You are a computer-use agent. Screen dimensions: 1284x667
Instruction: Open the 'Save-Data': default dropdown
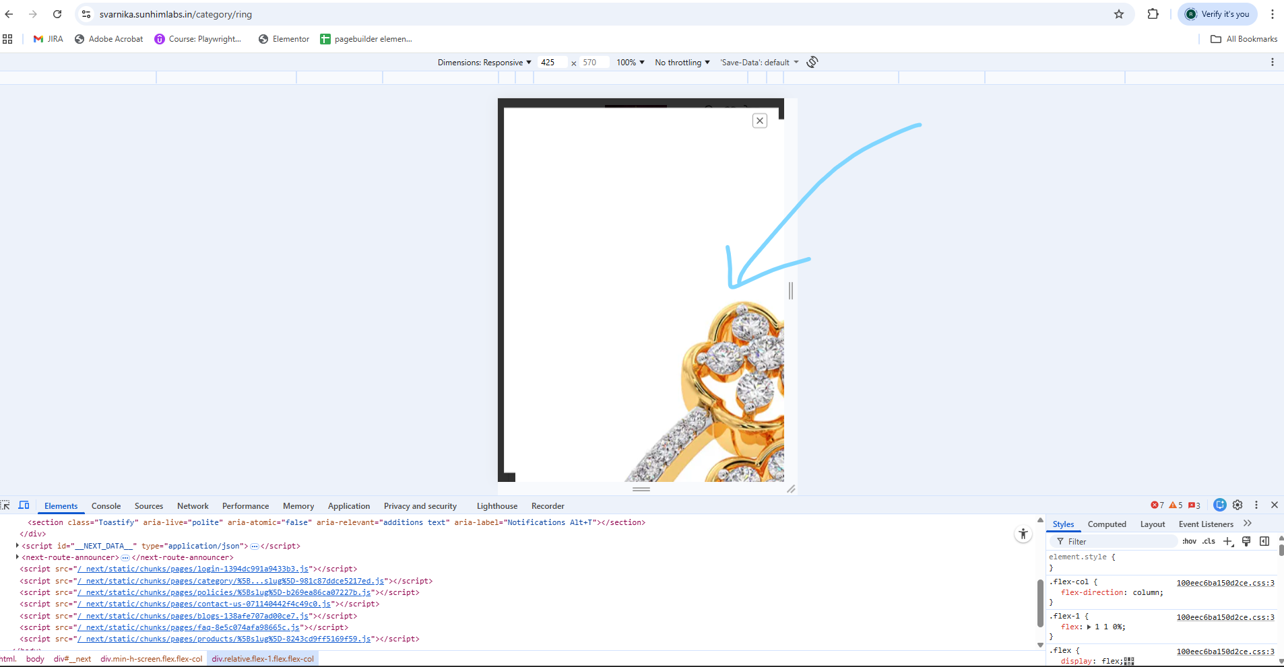click(760, 63)
